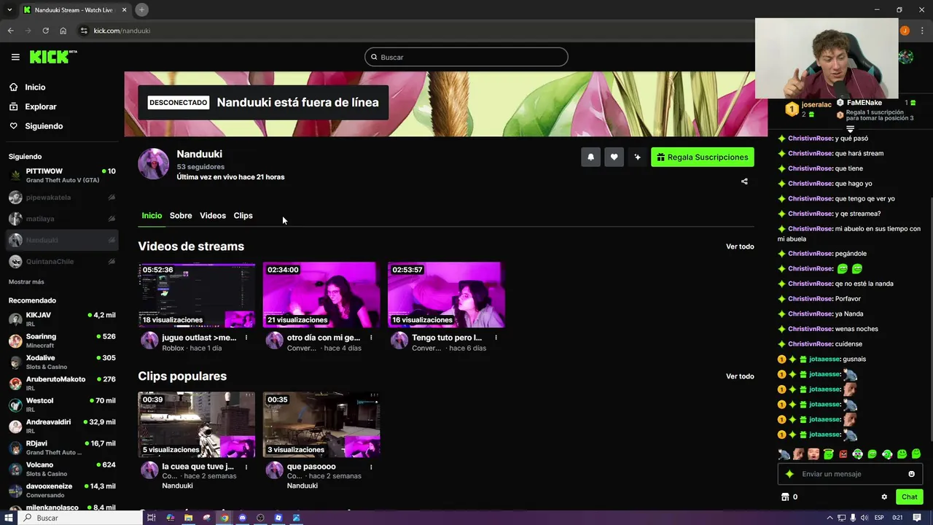Image resolution: width=933 pixels, height=525 pixels.
Task: Open QuintanaChile channel in sidebar
Action: pos(62,262)
